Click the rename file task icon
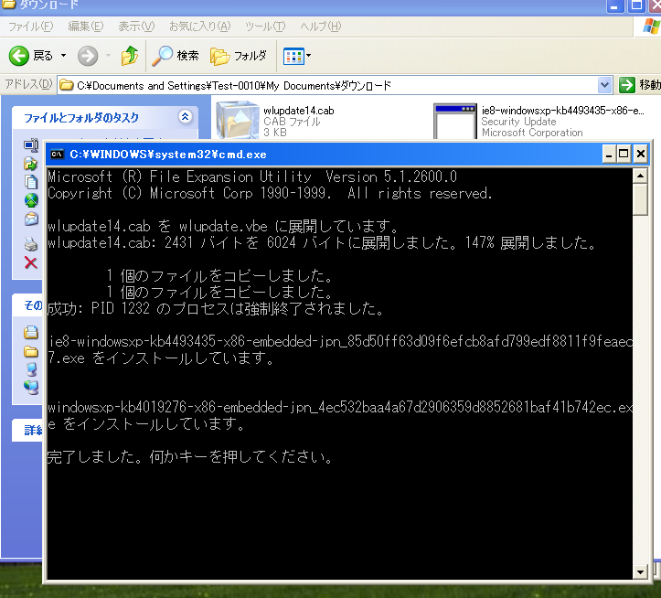The image size is (661, 598). pyautogui.click(x=31, y=145)
